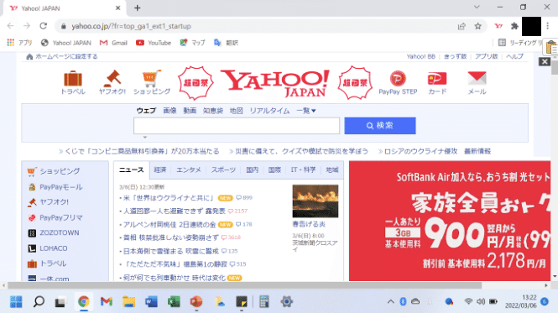558x313 pixels.
Task: Click the share icon in the address bar
Action: [462, 26]
